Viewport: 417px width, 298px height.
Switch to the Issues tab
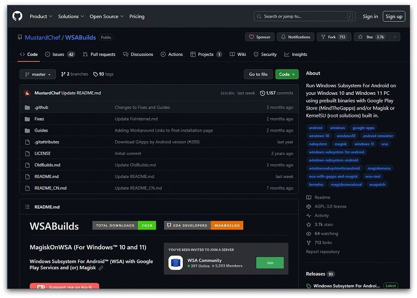point(60,54)
